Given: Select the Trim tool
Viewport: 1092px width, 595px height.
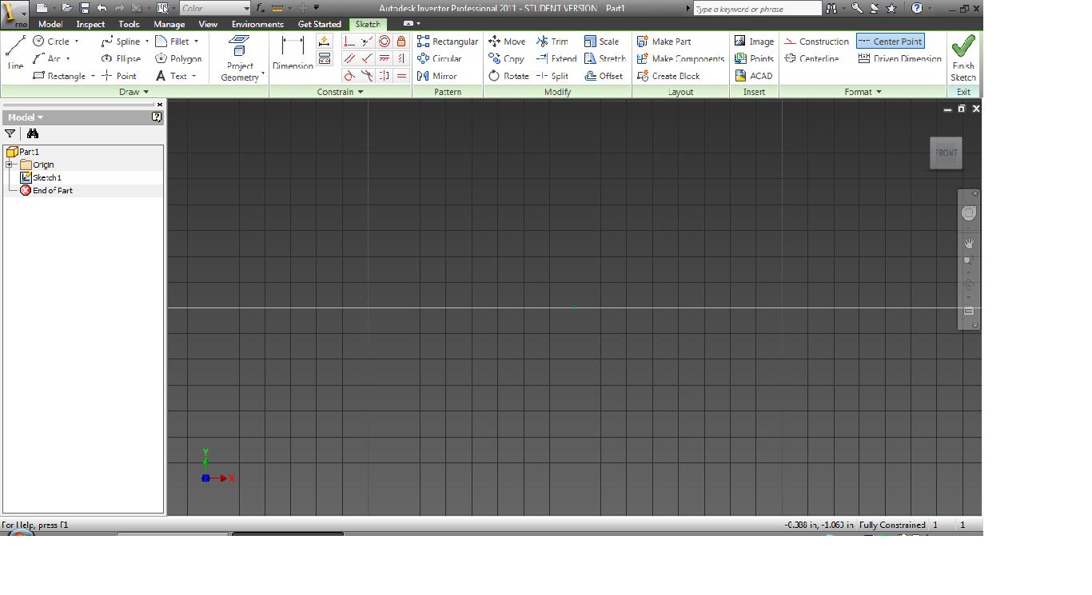Looking at the screenshot, I should click(x=552, y=42).
